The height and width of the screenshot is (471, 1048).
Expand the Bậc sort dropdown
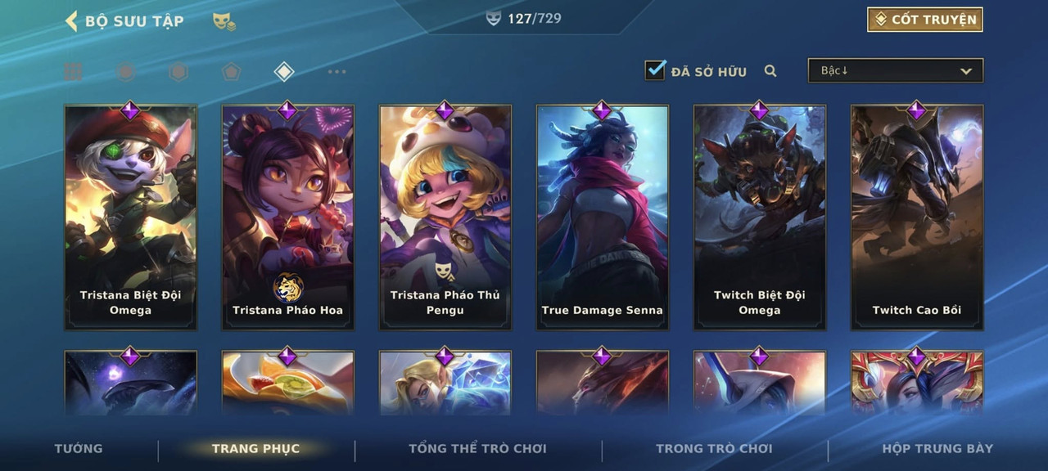[x=896, y=70]
